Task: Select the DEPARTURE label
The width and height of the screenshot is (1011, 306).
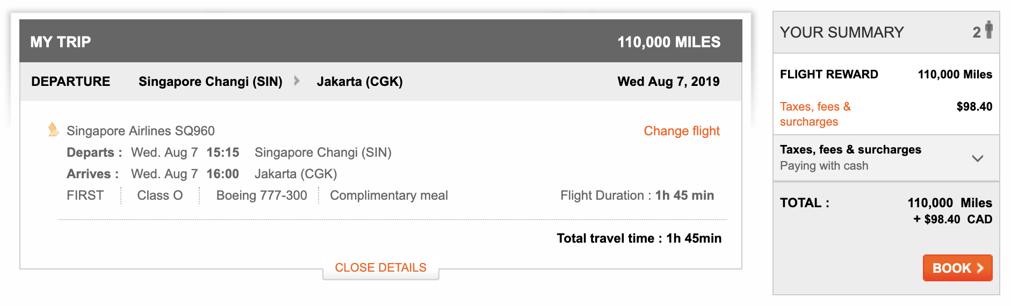Action: (x=70, y=82)
